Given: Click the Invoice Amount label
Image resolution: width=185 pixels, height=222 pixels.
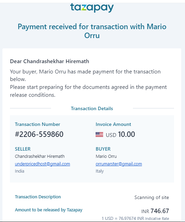Looking at the screenshot, I should click(113, 124).
